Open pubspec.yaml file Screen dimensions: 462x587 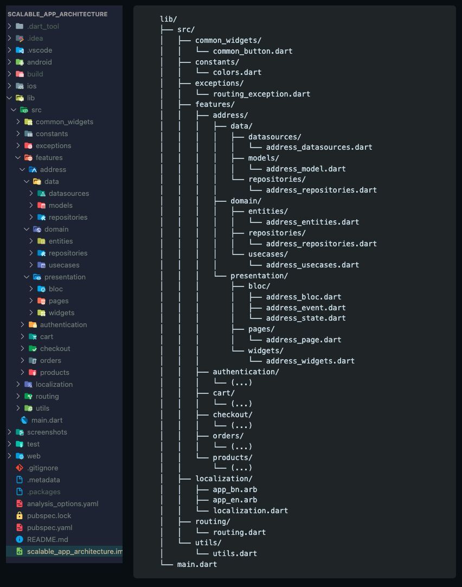(49, 527)
